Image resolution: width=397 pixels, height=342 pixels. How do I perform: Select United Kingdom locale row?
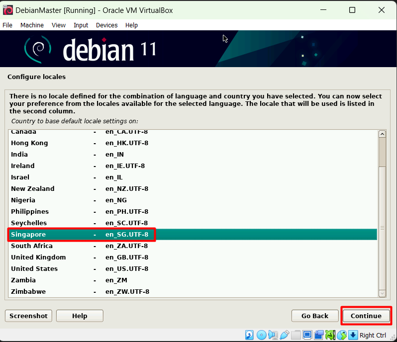pyautogui.click(x=193, y=257)
